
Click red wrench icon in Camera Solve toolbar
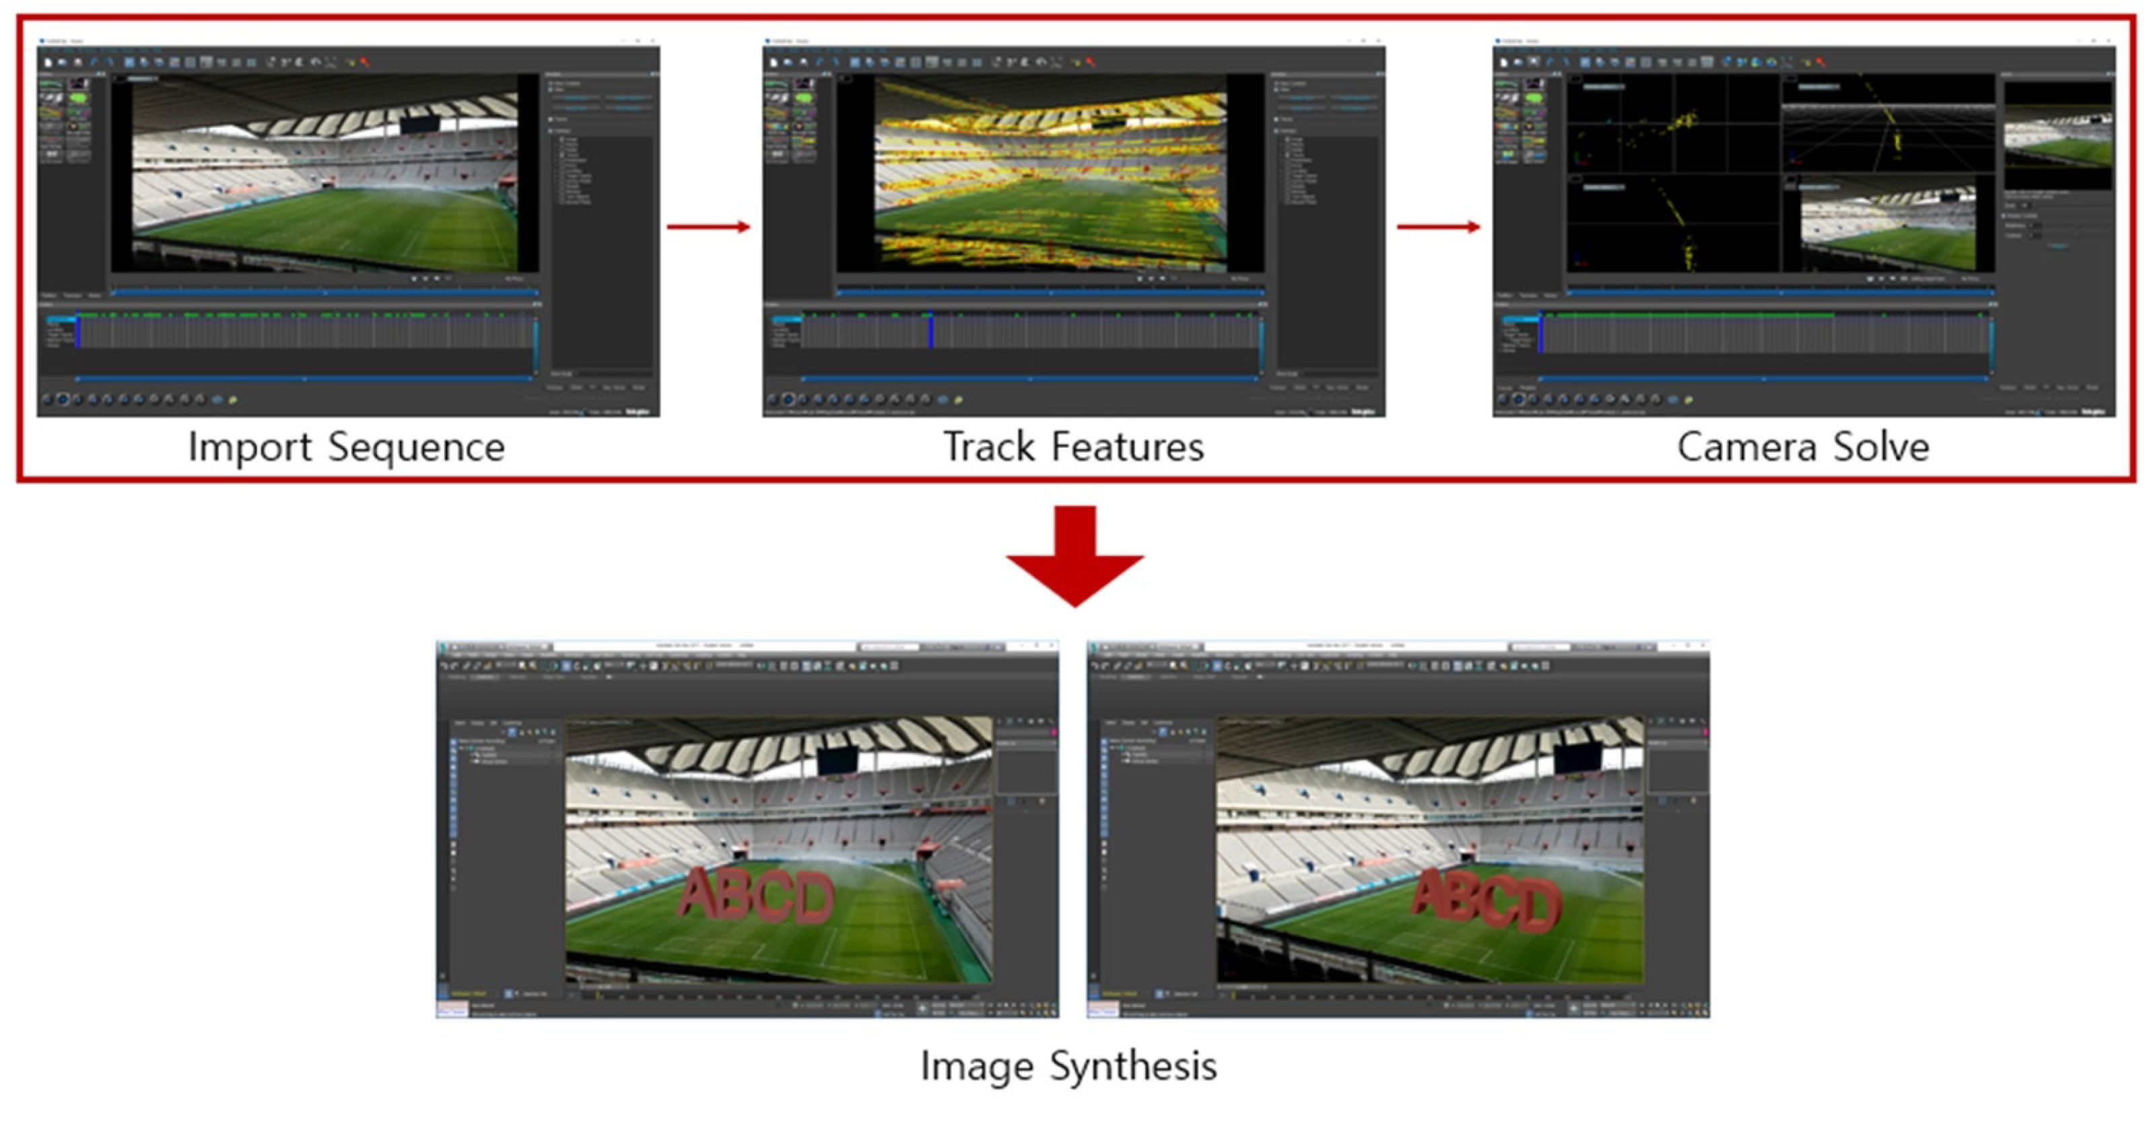pyautogui.click(x=1821, y=62)
